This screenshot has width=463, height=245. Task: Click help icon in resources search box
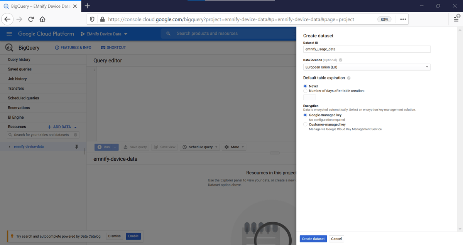[x=76, y=135]
